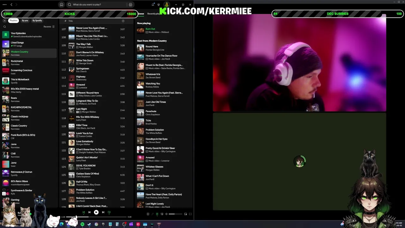Open Spotify from taskbar

82,224
